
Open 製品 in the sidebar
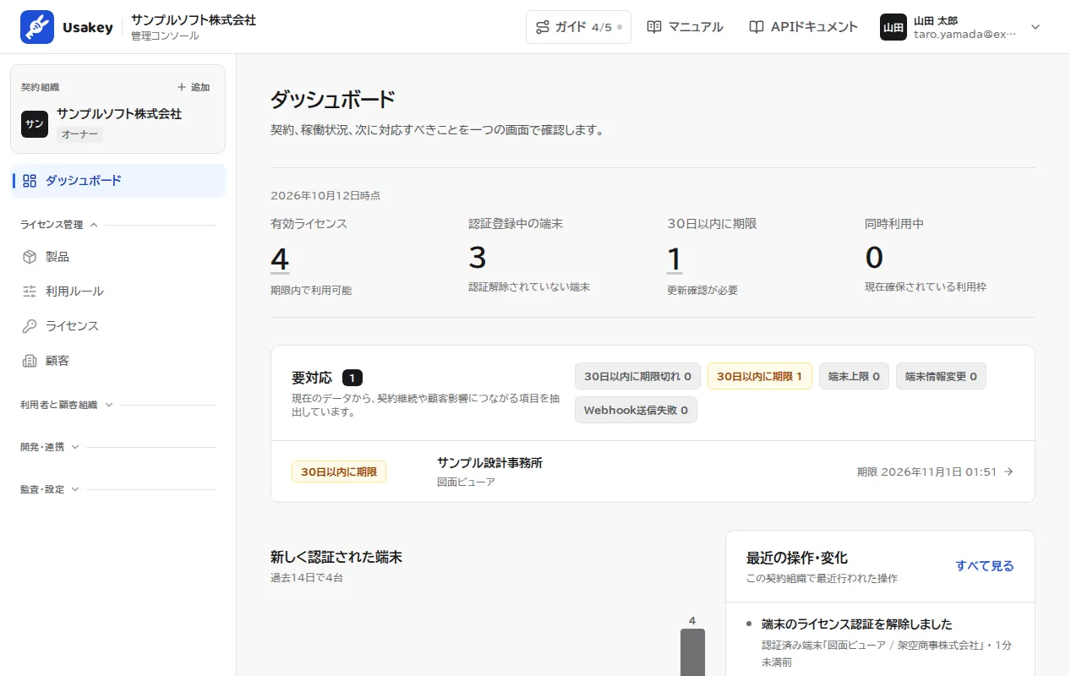(118, 257)
